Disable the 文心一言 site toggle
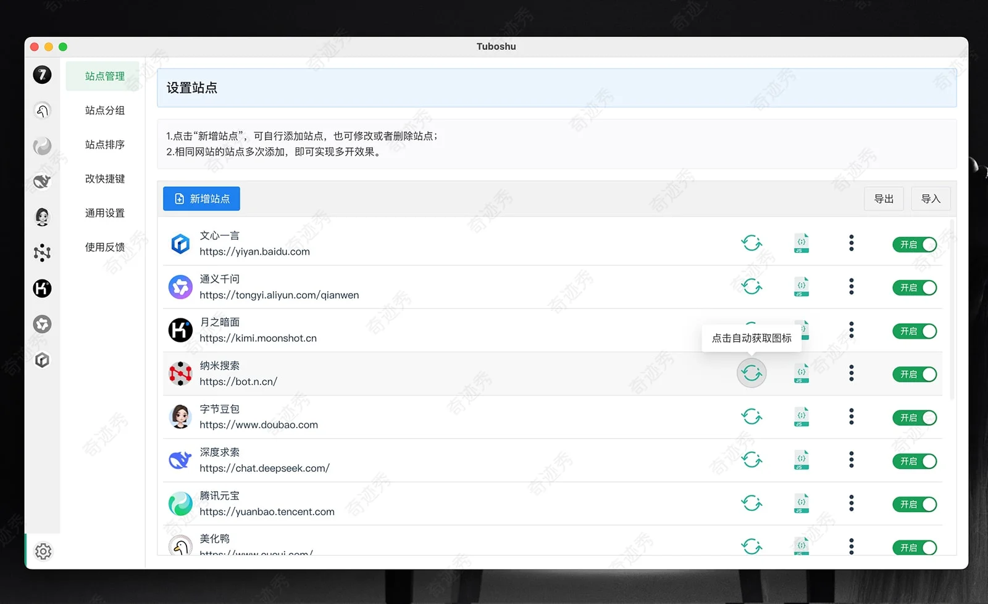Image resolution: width=988 pixels, height=604 pixels. (915, 244)
